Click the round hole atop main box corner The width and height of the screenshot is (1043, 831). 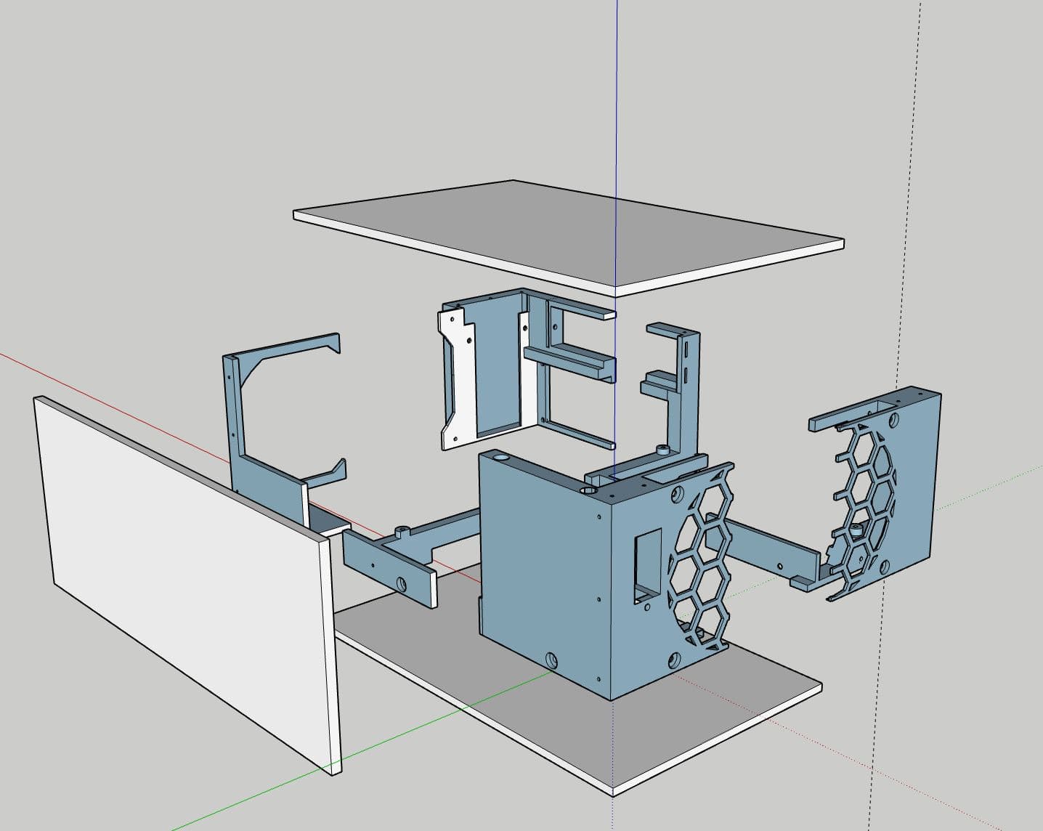pos(500,459)
